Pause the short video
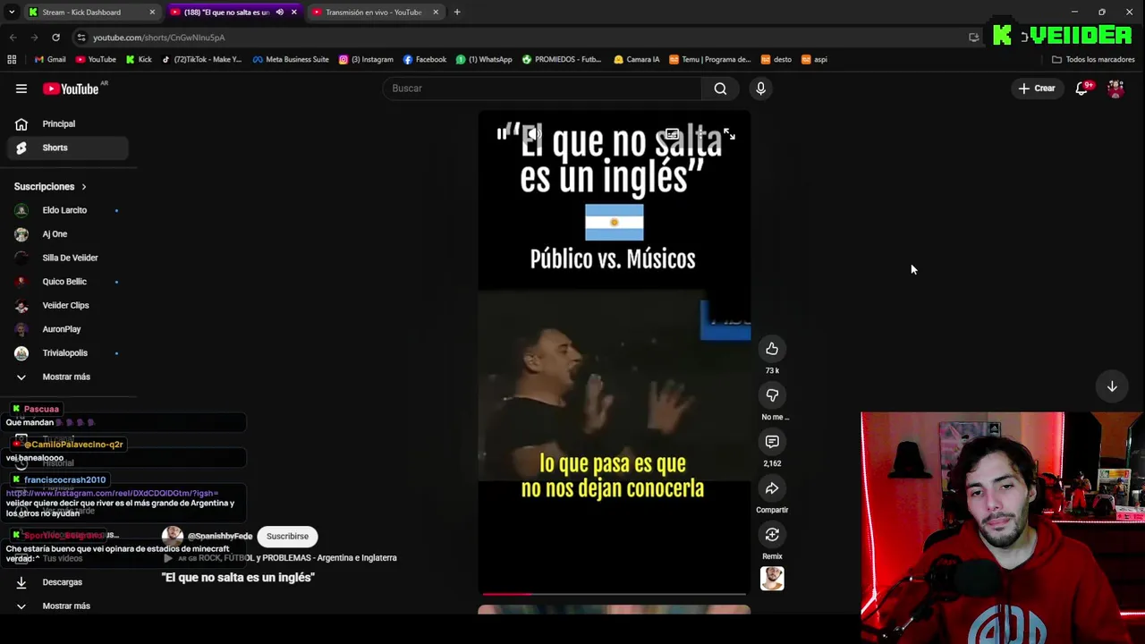The width and height of the screenshot is (1145, 644). click(x=502, y=134)
